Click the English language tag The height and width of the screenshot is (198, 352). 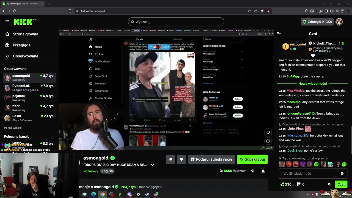(107, 171)
